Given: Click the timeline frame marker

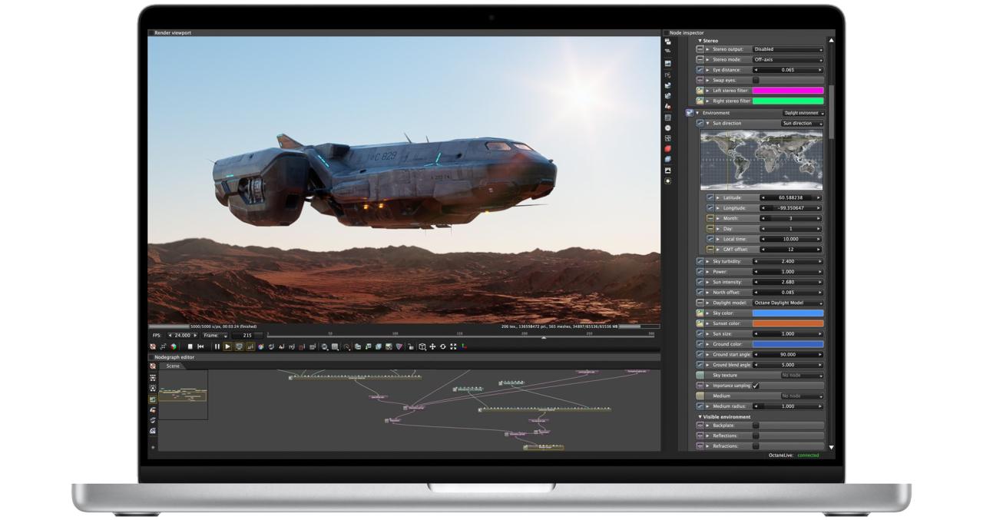Looking at the screenshot, I should click(x=544, y=337).
